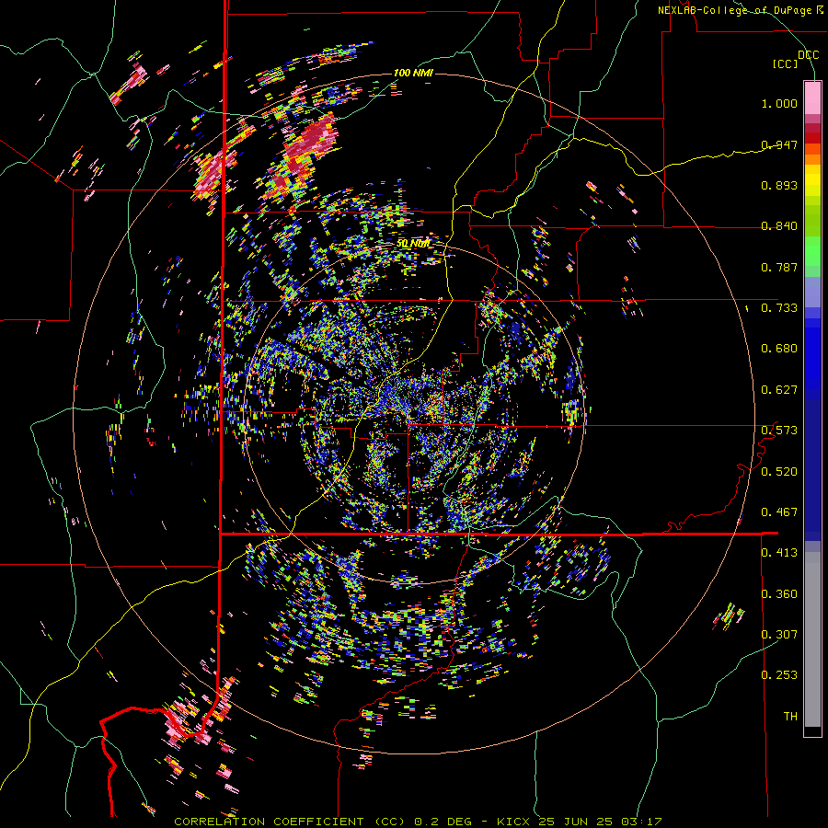This screenshot has height=828, width=828.
Task: Click the 0.840 scale value
Action: tap(779, 226)
